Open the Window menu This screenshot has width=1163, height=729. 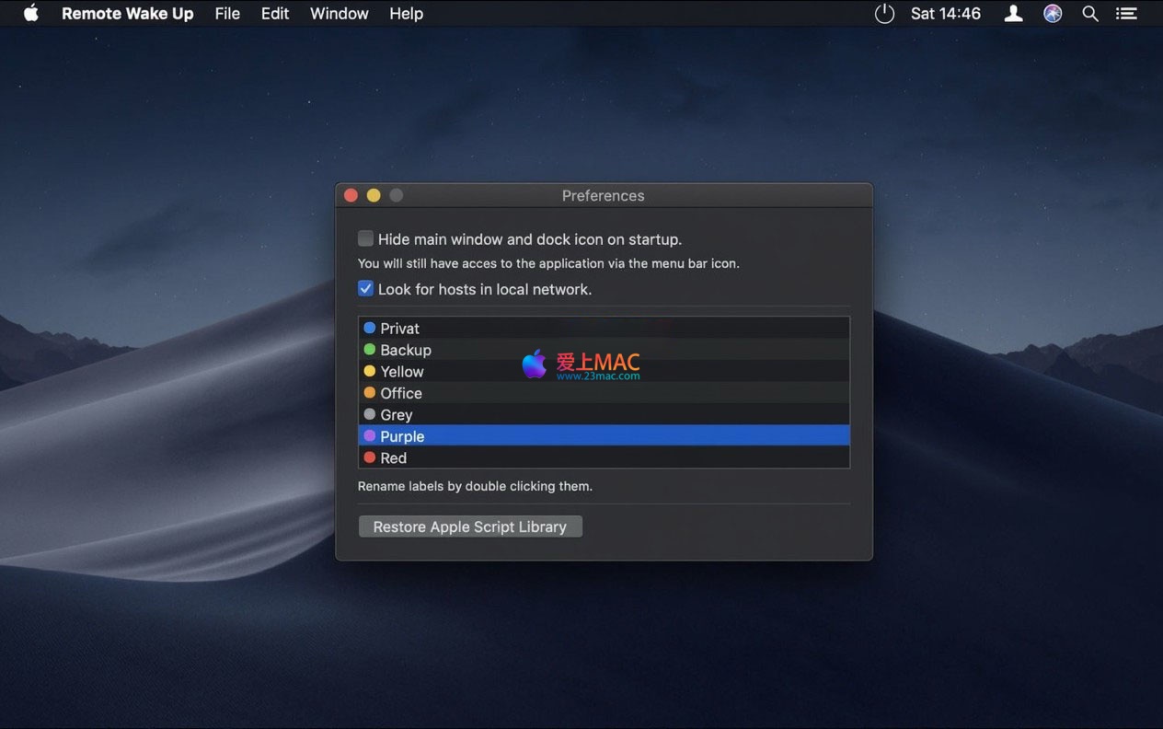339,14
